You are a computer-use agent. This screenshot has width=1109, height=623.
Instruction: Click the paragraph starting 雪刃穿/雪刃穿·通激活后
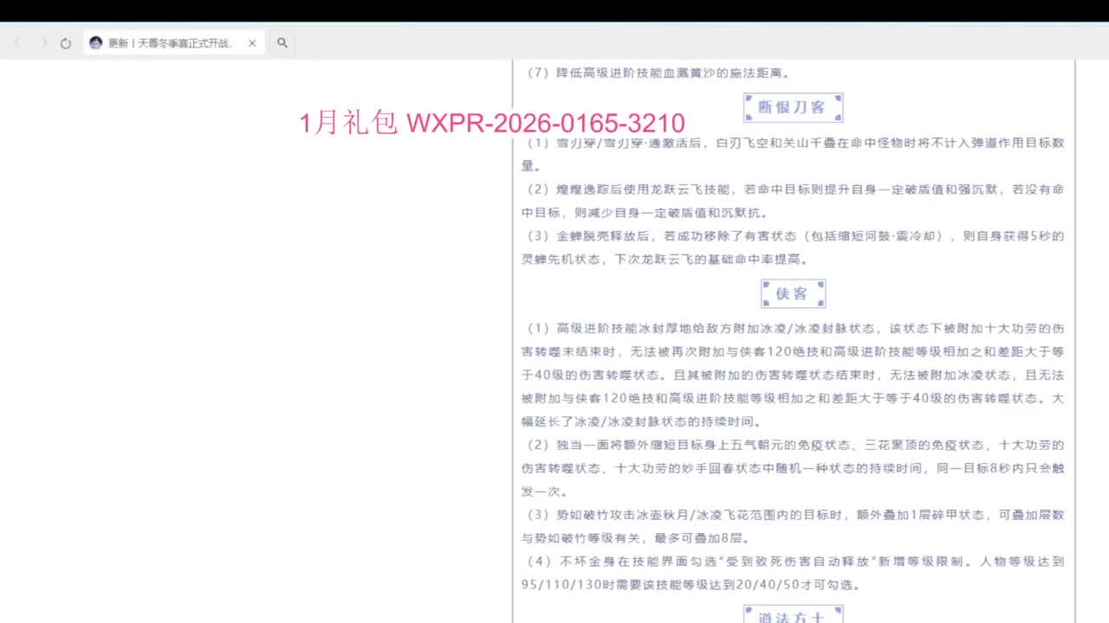[793, 154]
